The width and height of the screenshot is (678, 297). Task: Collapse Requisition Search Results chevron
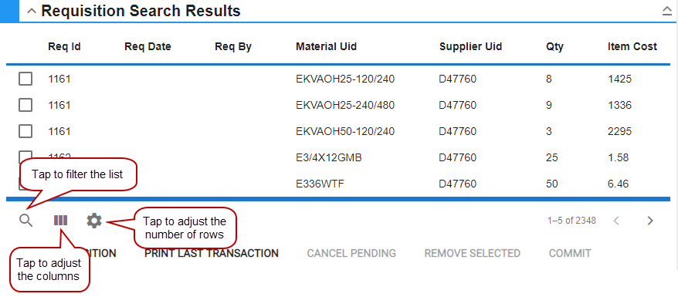(31, 12)
